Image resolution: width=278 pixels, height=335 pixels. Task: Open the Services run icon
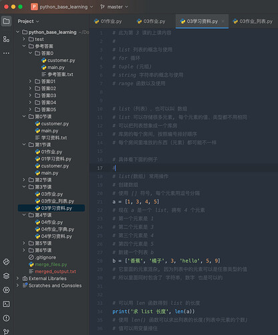6,290
